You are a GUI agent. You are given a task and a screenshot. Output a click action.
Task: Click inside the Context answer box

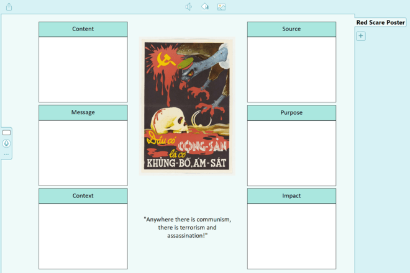[83, 236]
